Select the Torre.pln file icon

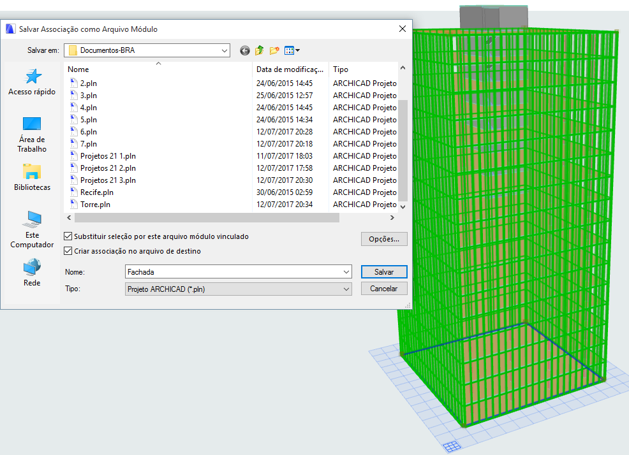(73, 205)
